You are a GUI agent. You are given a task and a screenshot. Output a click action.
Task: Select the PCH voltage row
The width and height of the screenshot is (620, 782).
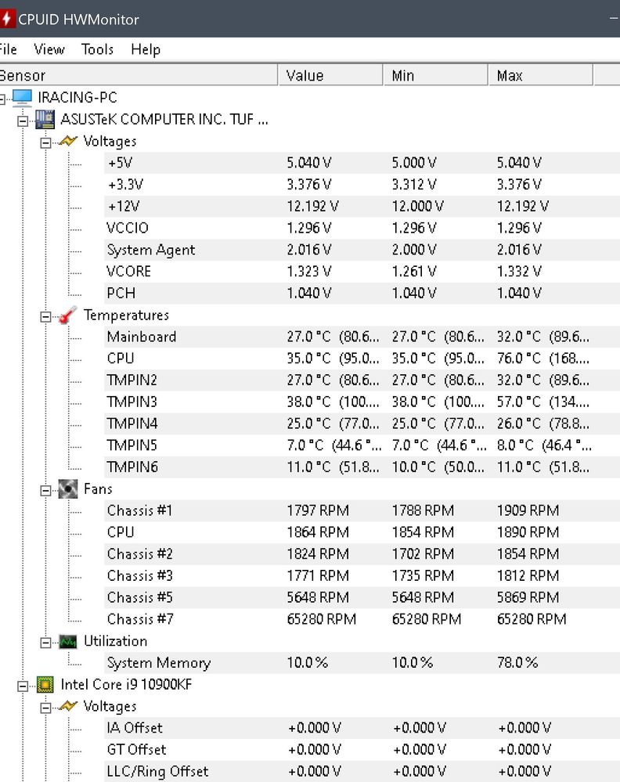(362, 293)
